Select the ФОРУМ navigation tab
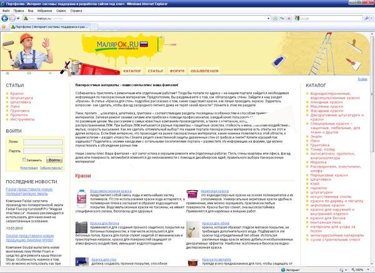 177,71
